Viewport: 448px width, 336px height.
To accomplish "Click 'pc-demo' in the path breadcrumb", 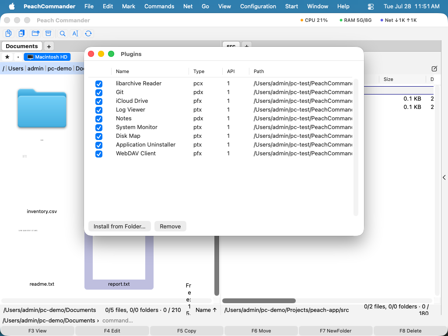I will [59, 68].
